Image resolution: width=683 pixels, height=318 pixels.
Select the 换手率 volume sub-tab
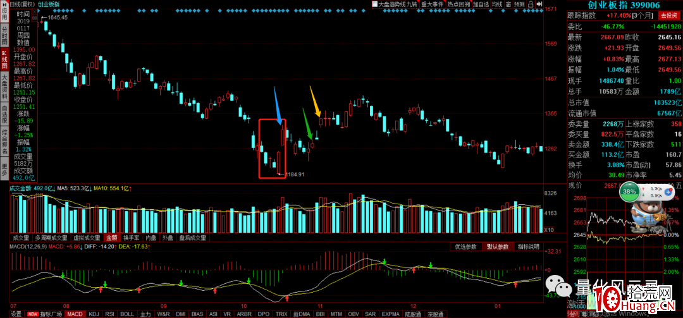pos(131,238)
